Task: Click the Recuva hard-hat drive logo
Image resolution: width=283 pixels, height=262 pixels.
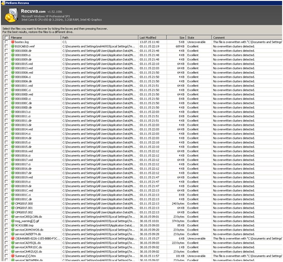Action: click(x=11, y=15)
